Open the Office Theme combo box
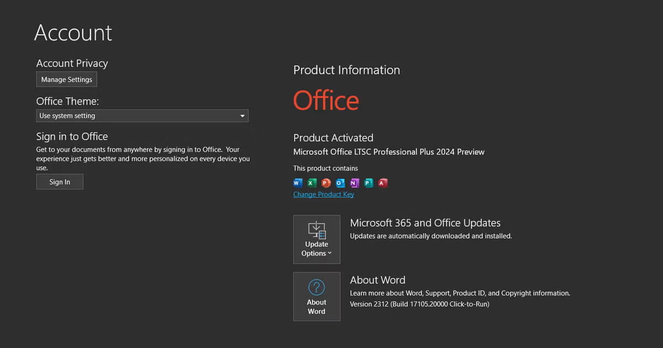 click(142, 116)
